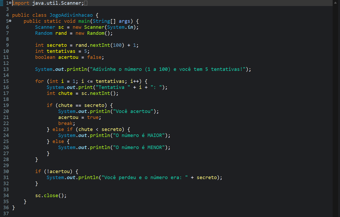
Task: Place cursor on the secreto variable, line 9
Action: pos(57,45)
